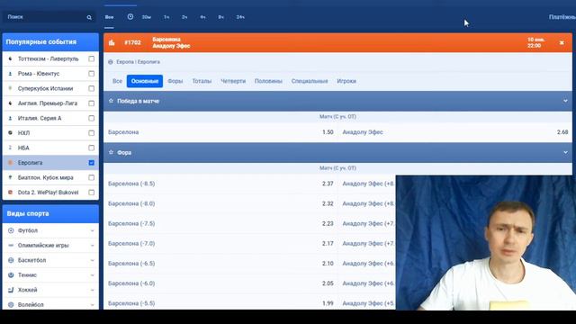
Task: Collapse the Фора section chevron
Action: point(565,152)
